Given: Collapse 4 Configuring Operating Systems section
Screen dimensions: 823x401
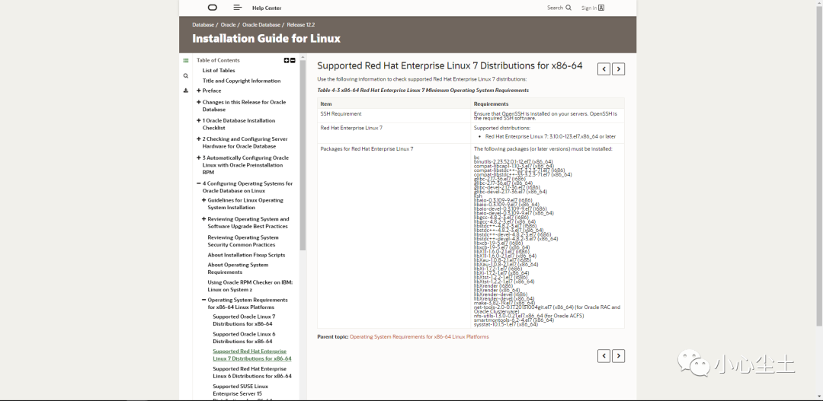Looking at the screenshot, I should tap(199, 183).
